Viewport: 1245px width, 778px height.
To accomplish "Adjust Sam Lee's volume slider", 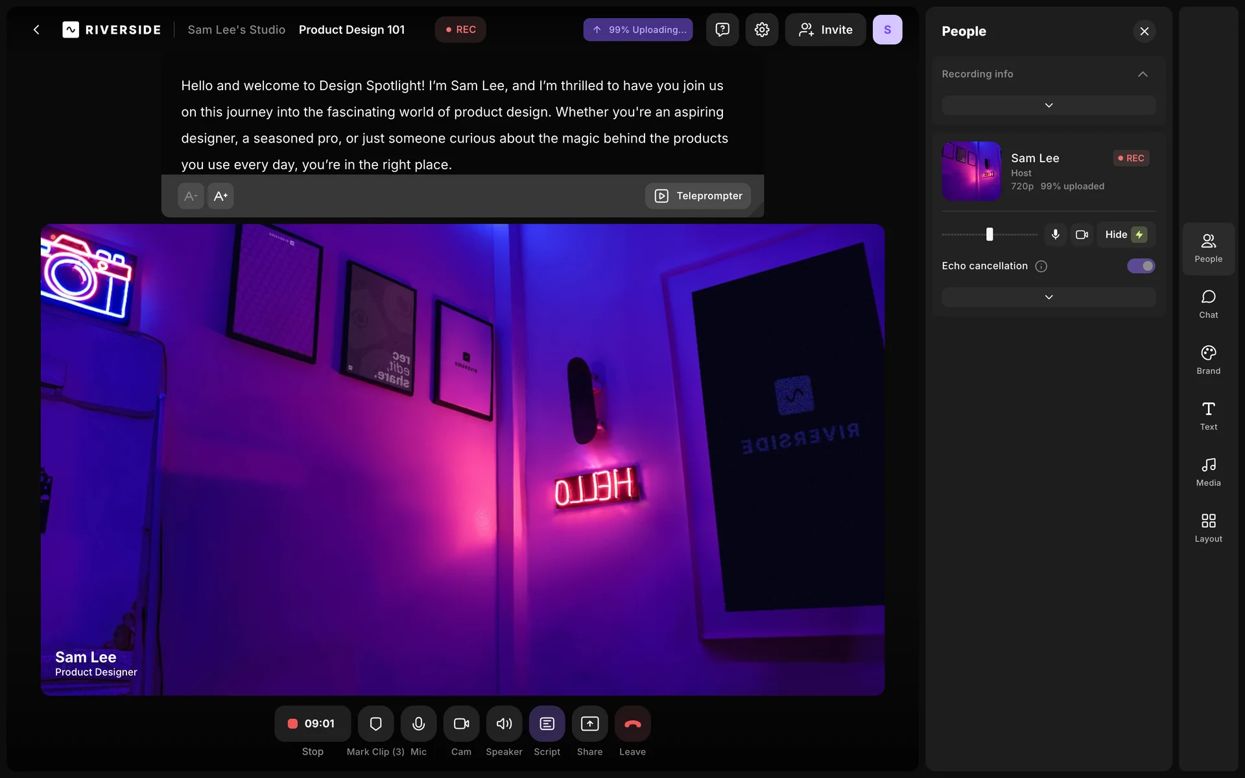I will pyautogui.click(x=990, y=235).
